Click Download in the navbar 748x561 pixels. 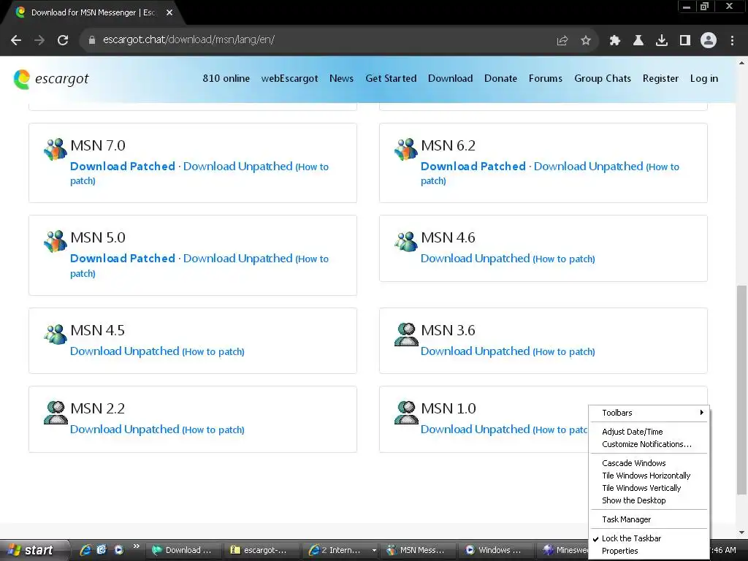(x=450, y=79)
